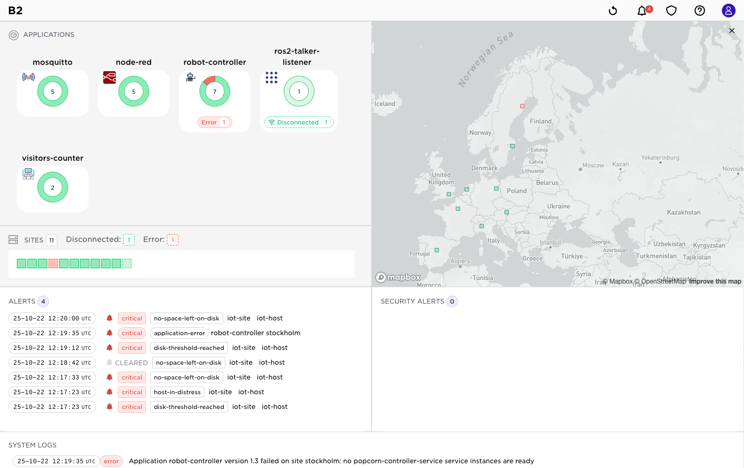Image resolution: width=744 pixels, height=468 pixels.
Task: Click the ros2-talker-listener dots icon
Action: coord(271,78)
